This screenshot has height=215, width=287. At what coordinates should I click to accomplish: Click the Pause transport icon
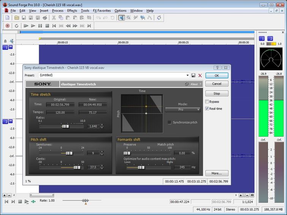[40, 26]
